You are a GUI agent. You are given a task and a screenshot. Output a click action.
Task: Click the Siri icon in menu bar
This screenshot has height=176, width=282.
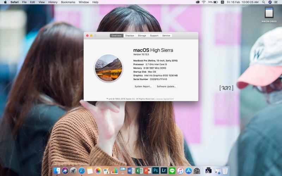pyautogui.click(x=270, y=2)
